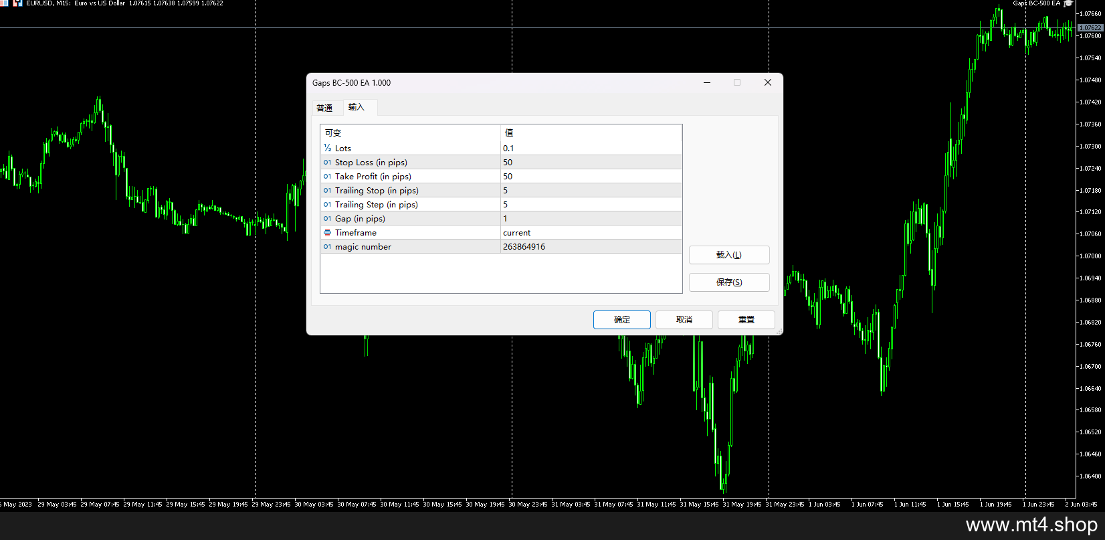Minimize the Gaps BC-500 EA dialog
Image resolution: width=1105 pixels, height=540 pixels.
(x=707, y=82)
